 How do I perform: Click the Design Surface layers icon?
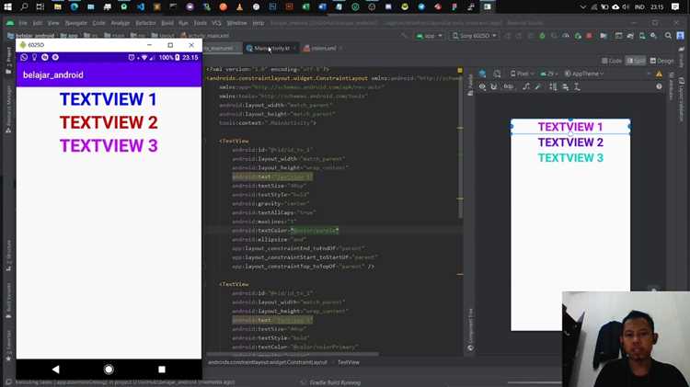(483, 74)
